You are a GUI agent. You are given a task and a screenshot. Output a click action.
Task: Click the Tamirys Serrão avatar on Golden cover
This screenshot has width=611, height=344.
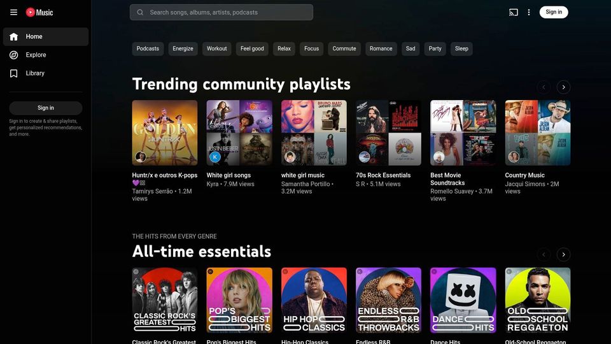point(140,157)
